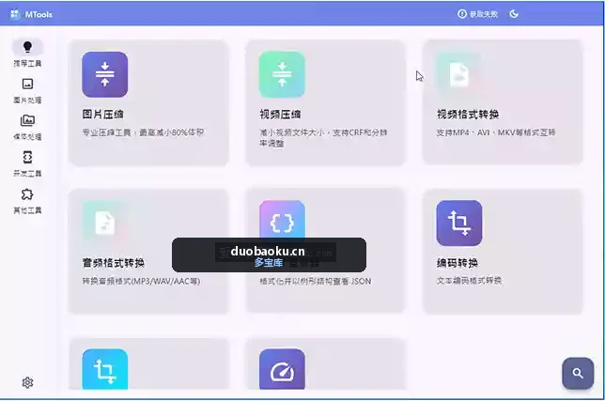The width and height of the screenshot is (605, 401).
Task: Click description 专业压缩工具，最高减小80%体积
Action: tap(143, 132)
